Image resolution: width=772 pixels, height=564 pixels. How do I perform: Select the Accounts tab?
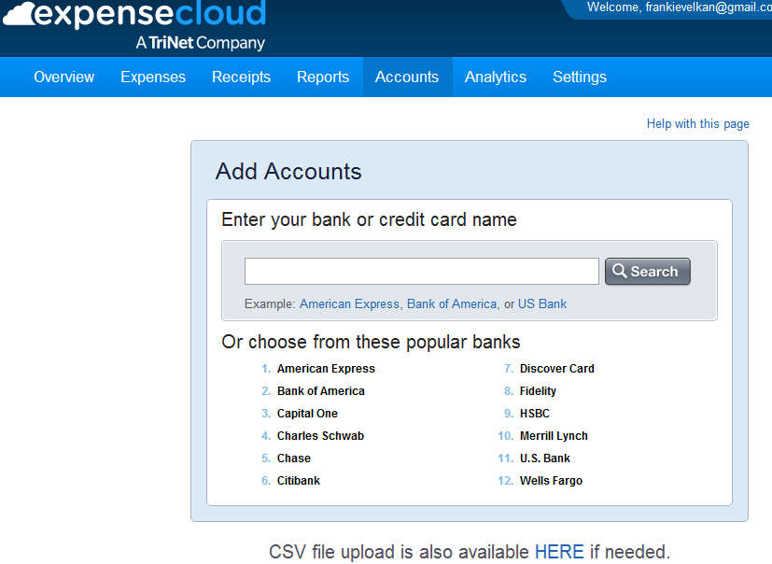[x=407, y=77]
